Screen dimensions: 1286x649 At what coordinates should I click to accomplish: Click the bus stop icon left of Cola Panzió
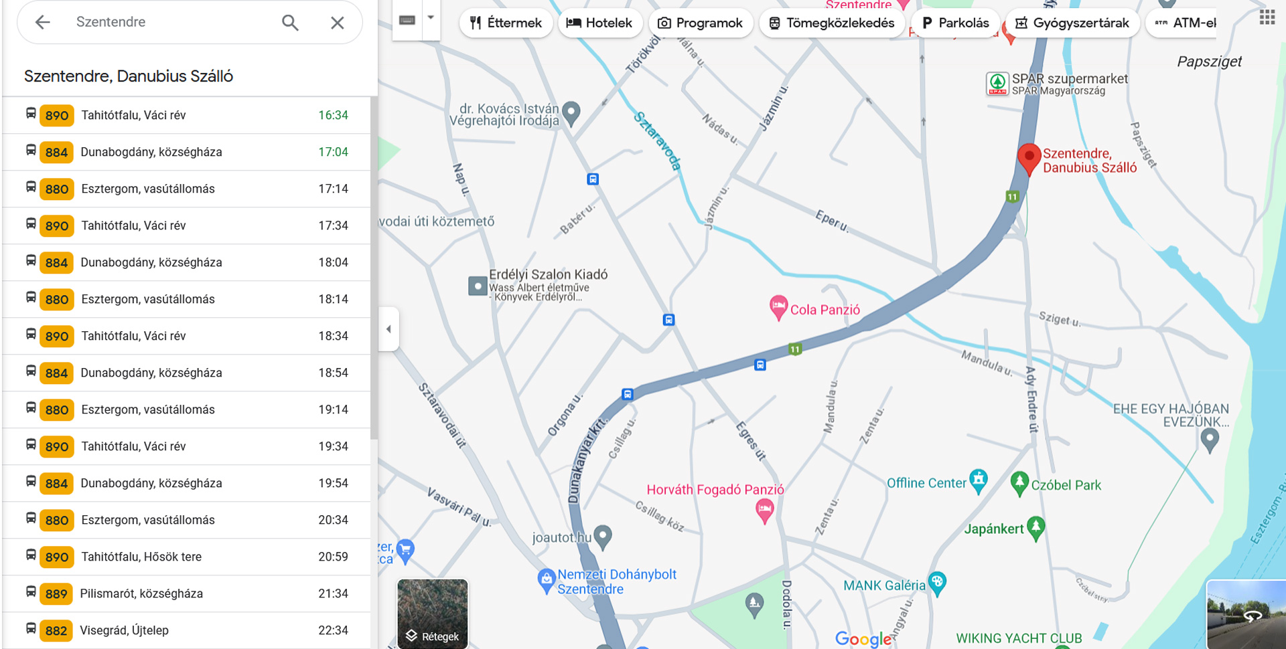pyautogui.click(x=668, y=320)
